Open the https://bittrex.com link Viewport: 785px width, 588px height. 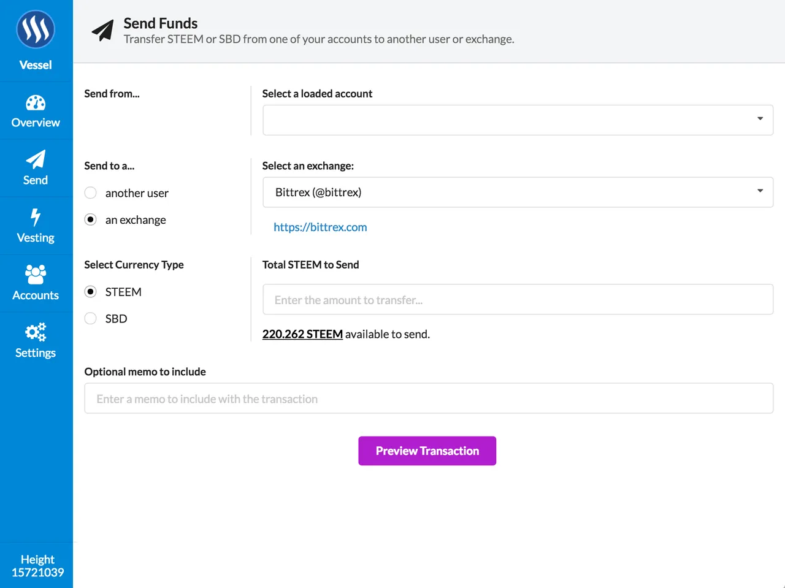coord(320,227)
